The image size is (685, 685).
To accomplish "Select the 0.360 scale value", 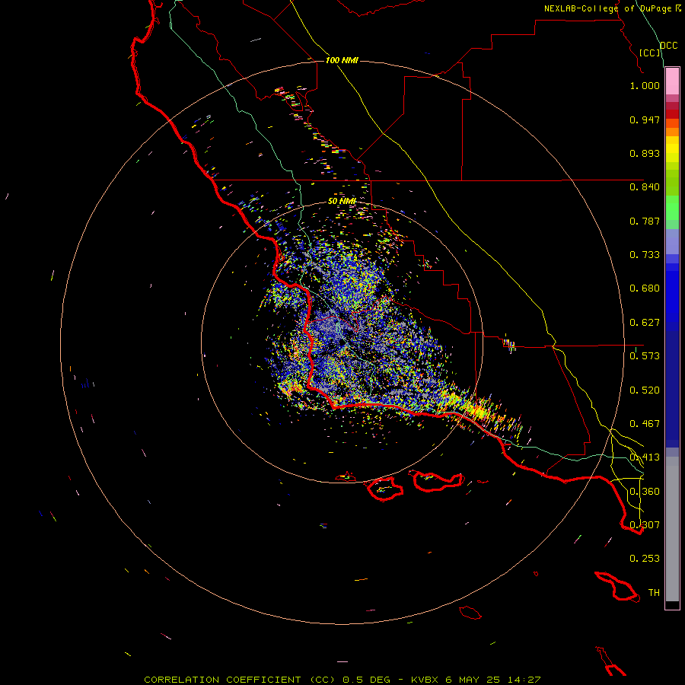I will [x=645, y=492].
